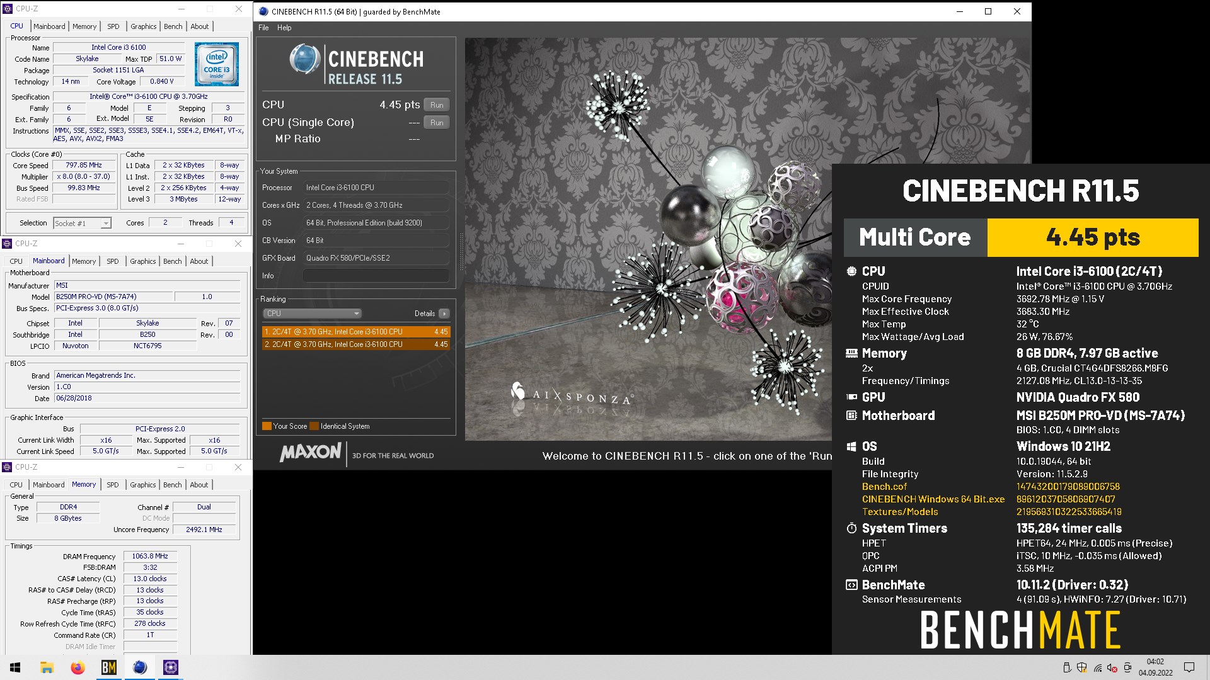Click the Cinebench title bar app icon
1210x680 pixels.
click(x=263, y=11)
